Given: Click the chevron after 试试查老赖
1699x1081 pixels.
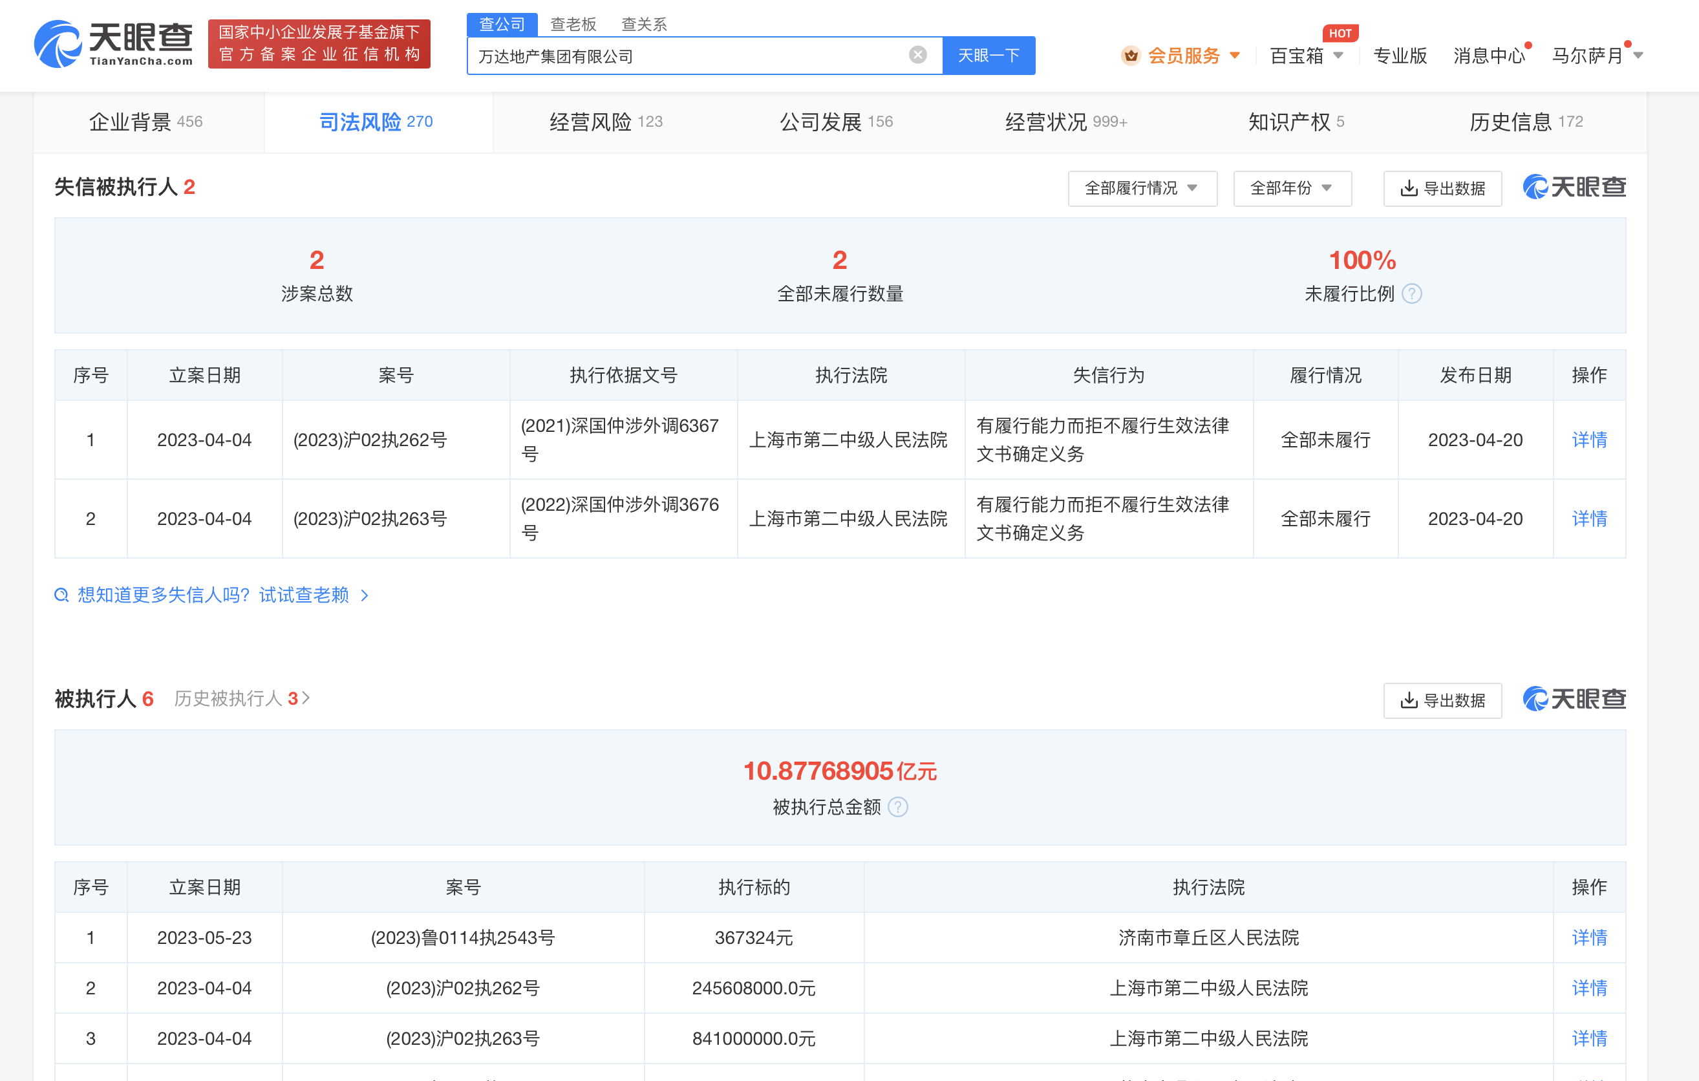Looking at the screenshot, I should 364,595.
